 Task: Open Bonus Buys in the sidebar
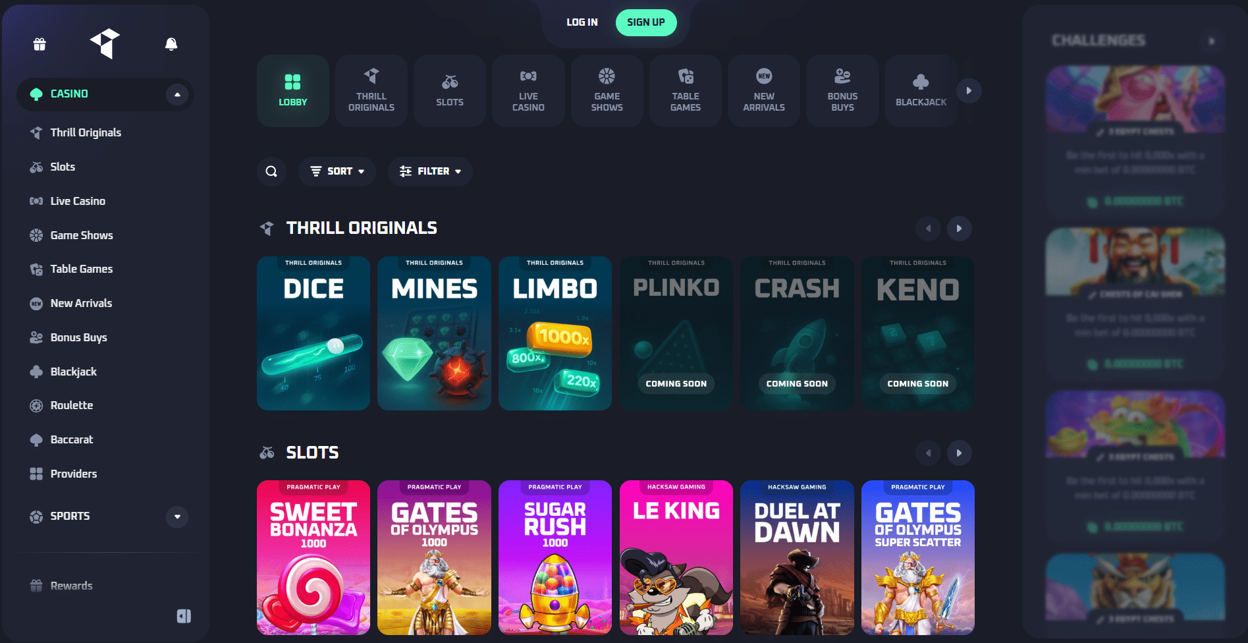pyautogui.click(x=68, y=337)
